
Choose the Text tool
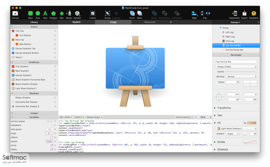45,15
